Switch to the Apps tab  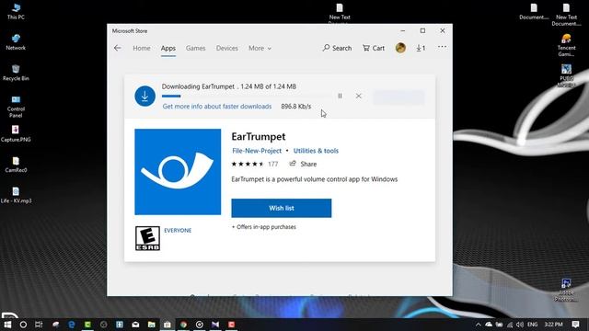(168, 48)
